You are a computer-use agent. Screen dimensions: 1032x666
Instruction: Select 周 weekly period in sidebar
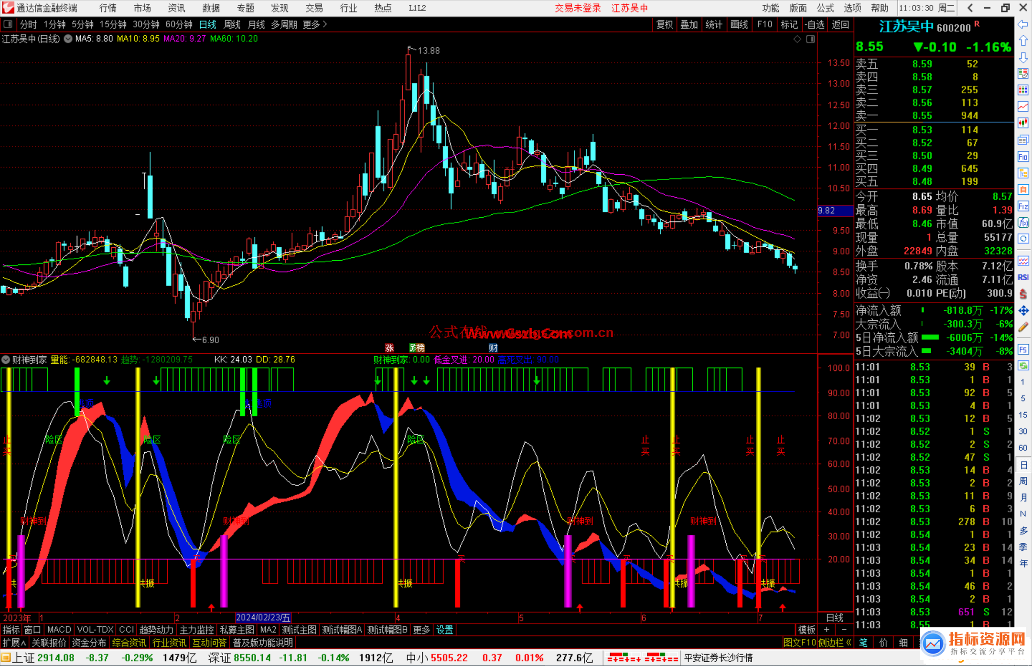point(1023,481)
